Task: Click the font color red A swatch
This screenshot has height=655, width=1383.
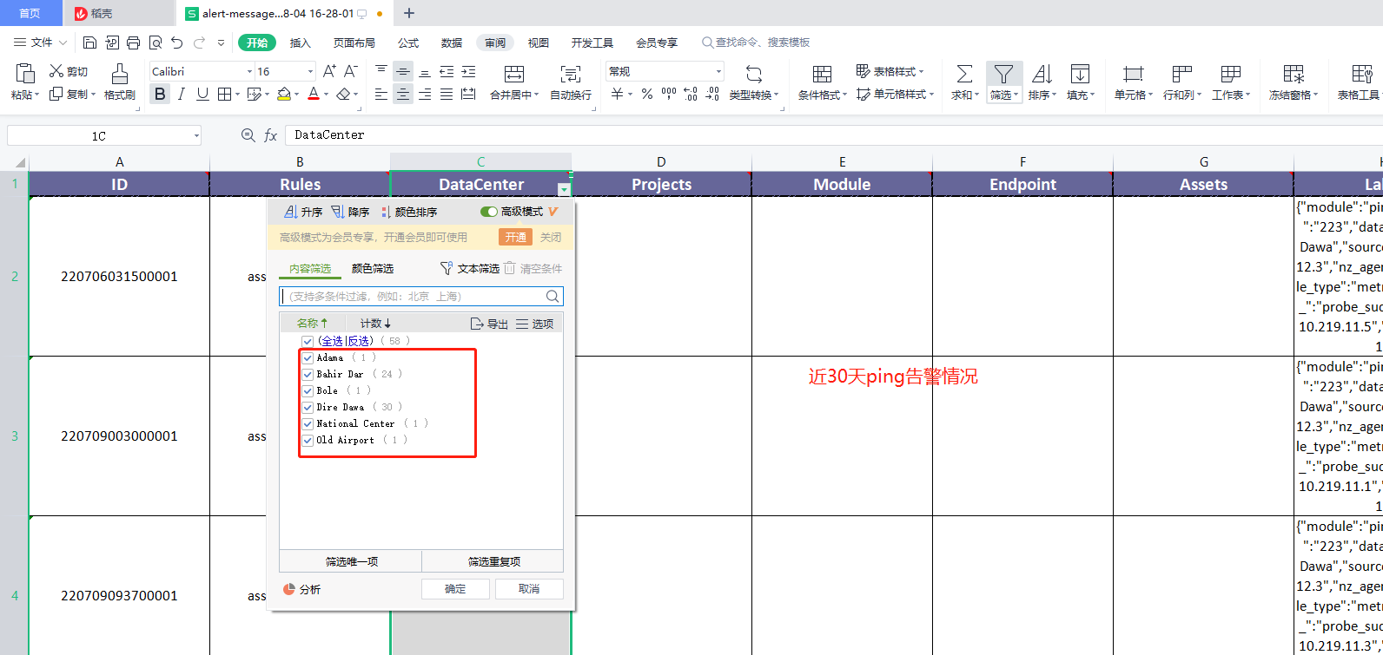Action: [x=314, y=95]
